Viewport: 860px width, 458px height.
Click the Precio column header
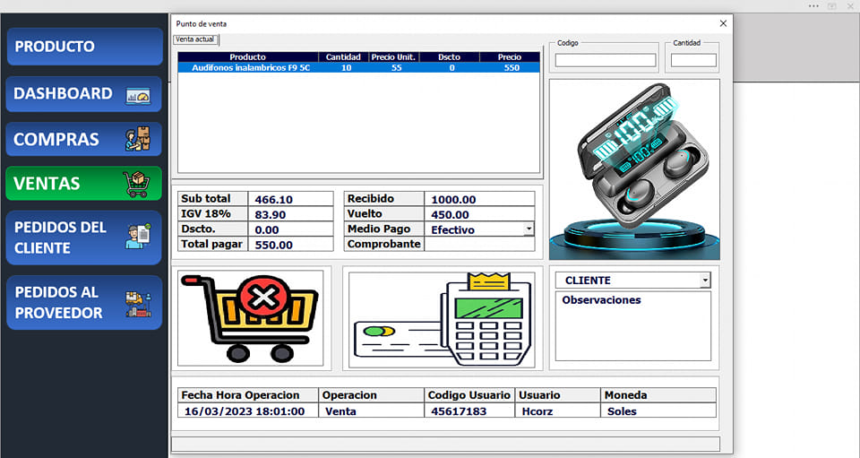pyautogui.click(x=510, y=57)
